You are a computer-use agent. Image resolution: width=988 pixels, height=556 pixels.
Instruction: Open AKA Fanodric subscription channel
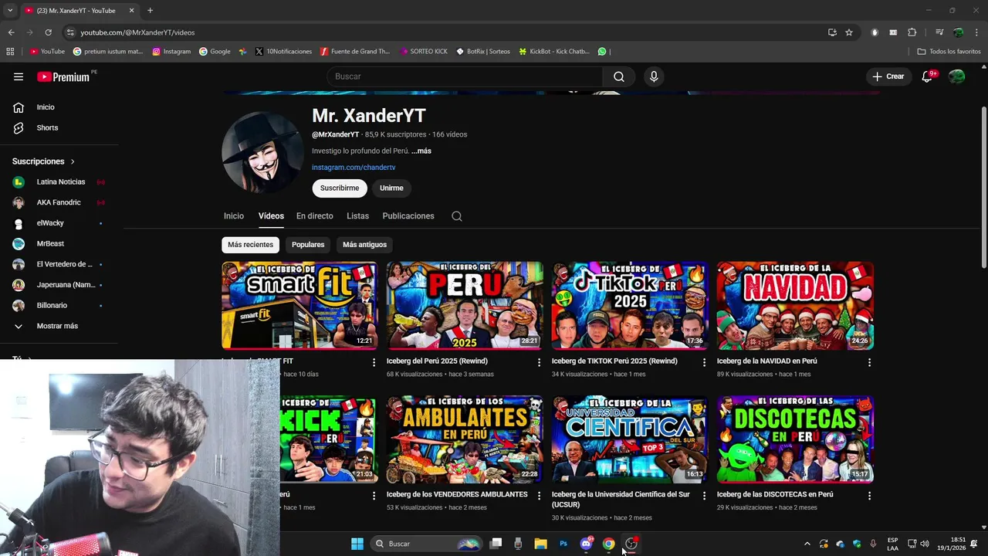coord(59,202)
